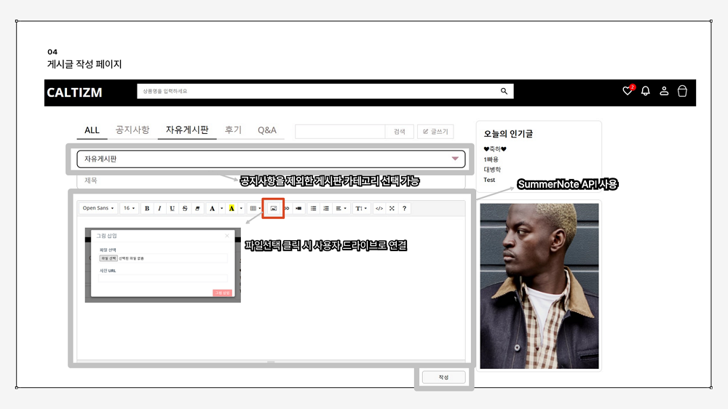This screenshot has width=728, height=409.
Task: Close the 그림 삽입 dialog
Action: click(x=227, y=236)
